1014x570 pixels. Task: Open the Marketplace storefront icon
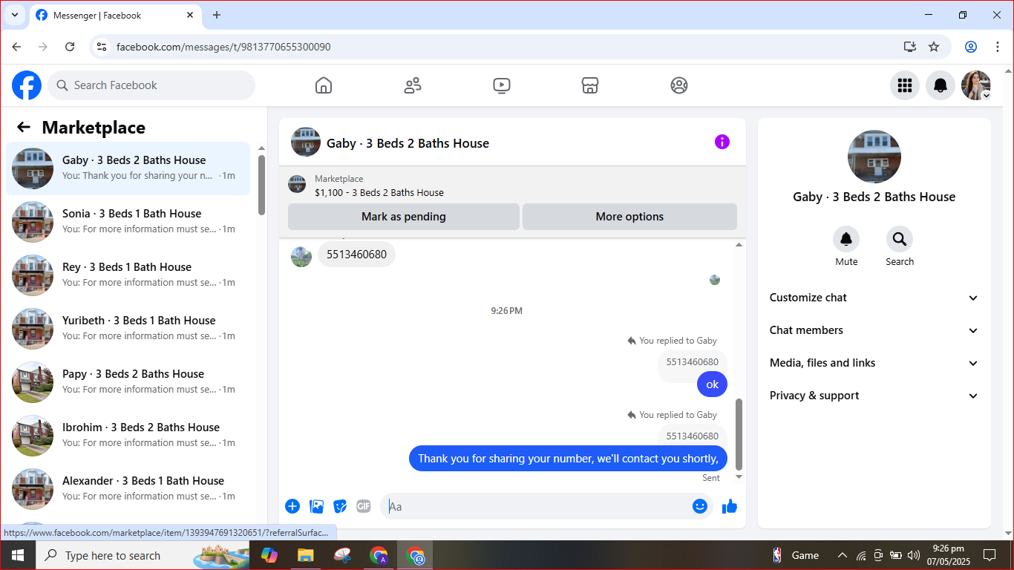(x=590, y=85)
